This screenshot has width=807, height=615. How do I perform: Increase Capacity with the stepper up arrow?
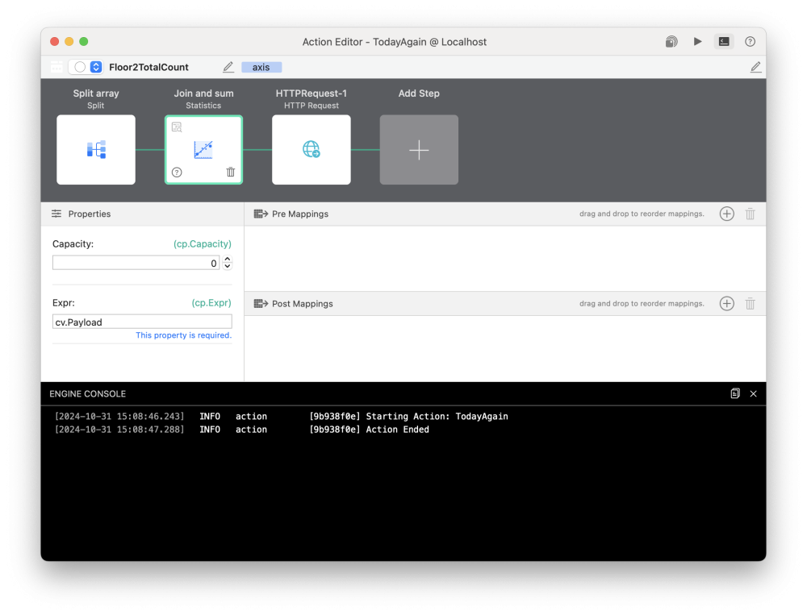pos(228,260)
